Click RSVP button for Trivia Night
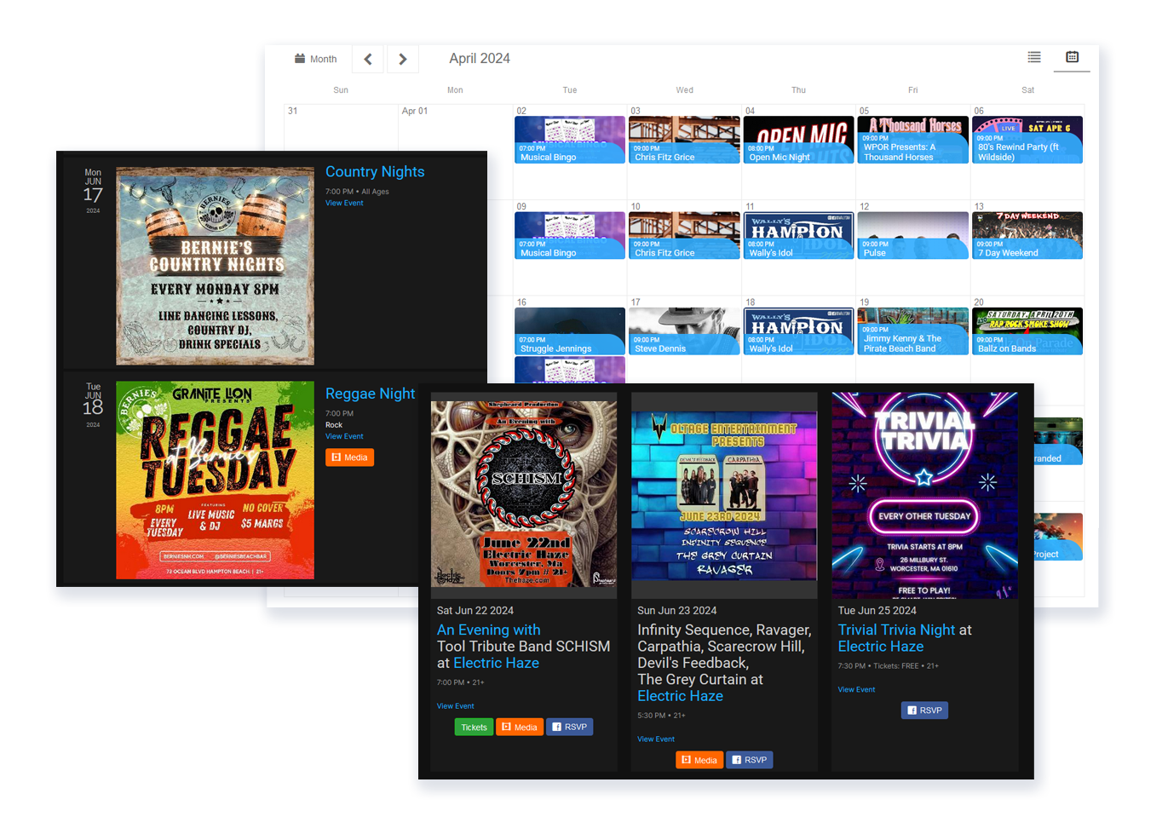The image size is (1162, 834). pyautogui.click(x=924, y=710)
